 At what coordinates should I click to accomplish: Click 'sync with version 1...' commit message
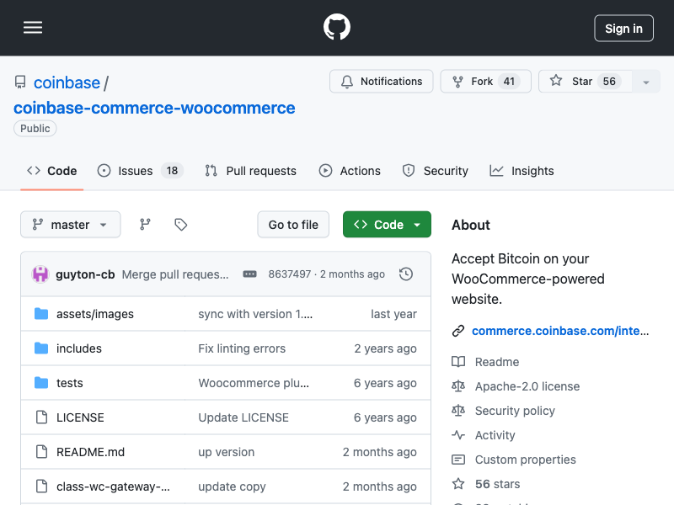coord(255,314)
